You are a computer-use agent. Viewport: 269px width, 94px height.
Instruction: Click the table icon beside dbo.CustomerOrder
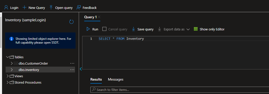click(16, 64)
